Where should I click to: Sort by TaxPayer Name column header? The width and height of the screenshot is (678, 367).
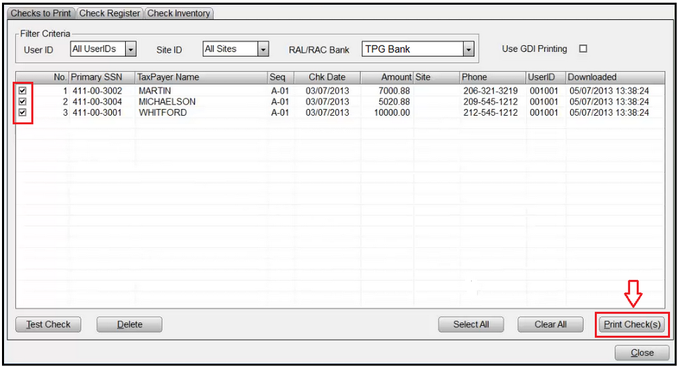(x=201, y=77)
